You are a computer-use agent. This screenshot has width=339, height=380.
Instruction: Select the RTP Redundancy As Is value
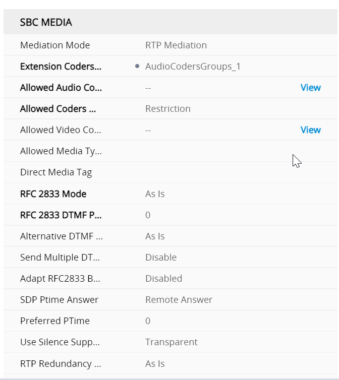coord(155,364)
